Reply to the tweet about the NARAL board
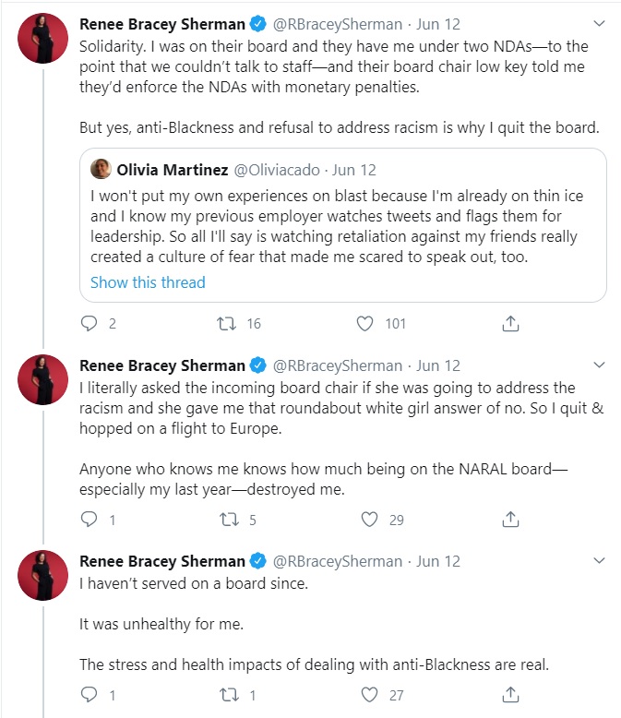The height and width of the screenshot is (718, 621). pyautogui.click(x=90, y=520)
